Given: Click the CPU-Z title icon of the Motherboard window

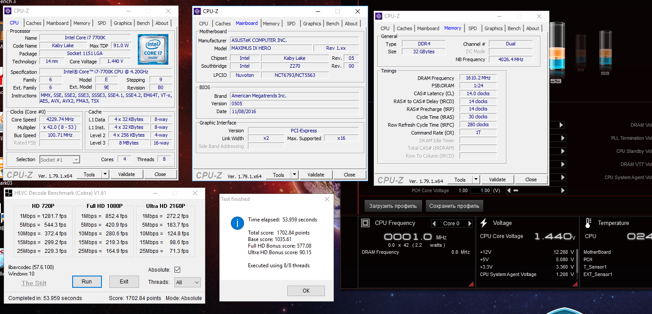Looking at the screenshot, I should coord(198,11).
